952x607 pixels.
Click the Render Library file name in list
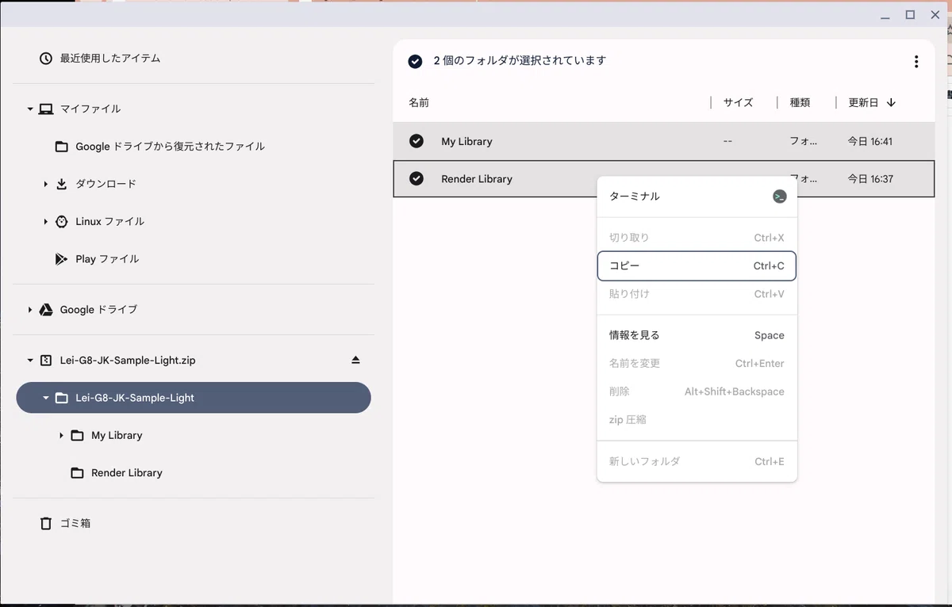pos(477,179)
